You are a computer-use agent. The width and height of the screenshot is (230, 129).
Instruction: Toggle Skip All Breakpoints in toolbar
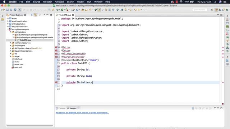point(19,10)
